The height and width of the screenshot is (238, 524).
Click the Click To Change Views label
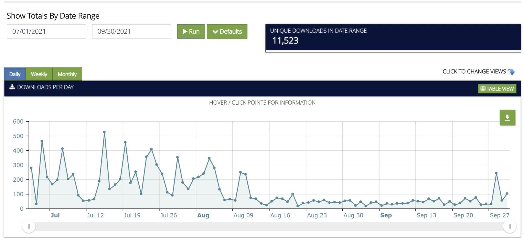(x=474, y=72)
